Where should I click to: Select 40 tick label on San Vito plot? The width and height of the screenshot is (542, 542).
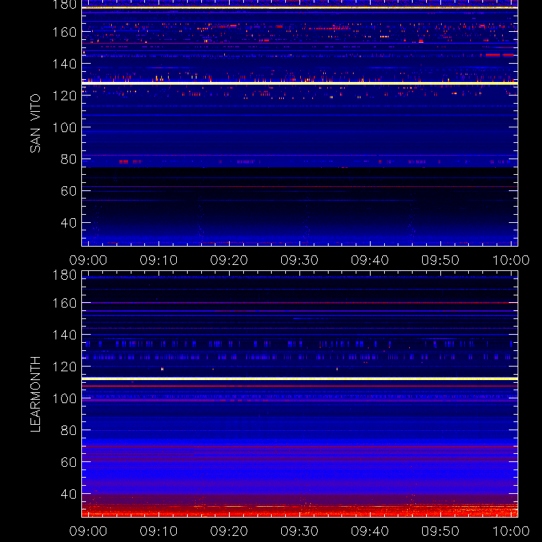pyautogui.click(x=68, y=223)
